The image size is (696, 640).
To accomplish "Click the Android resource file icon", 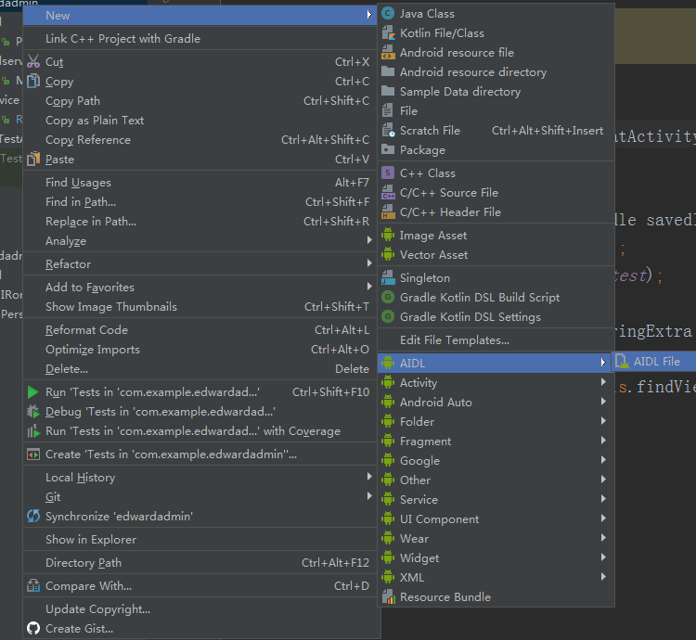I will tap(388, 53).
